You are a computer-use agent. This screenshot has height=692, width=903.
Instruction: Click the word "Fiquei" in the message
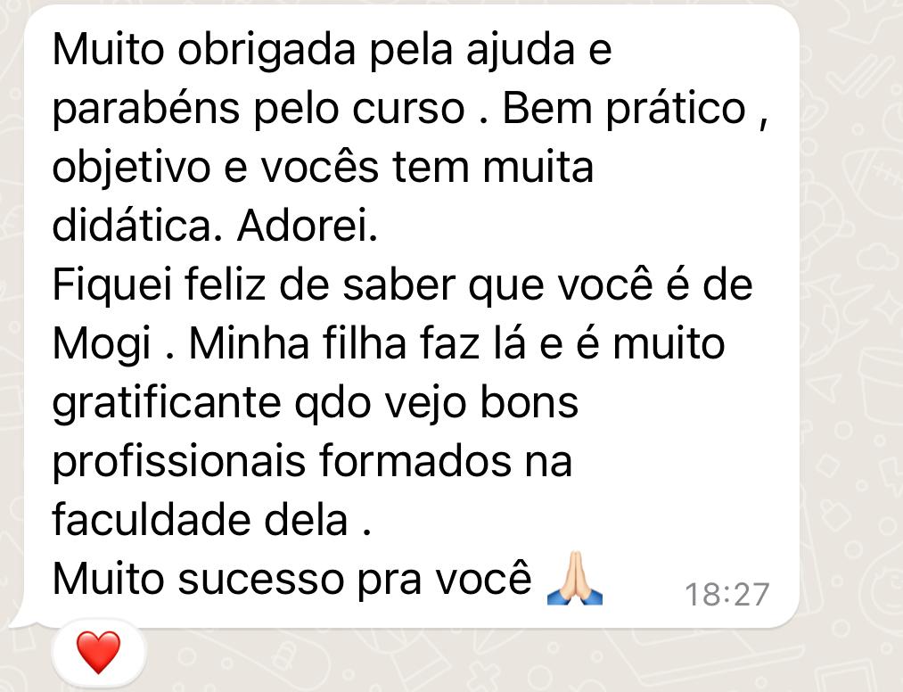(x=112, y=284)
